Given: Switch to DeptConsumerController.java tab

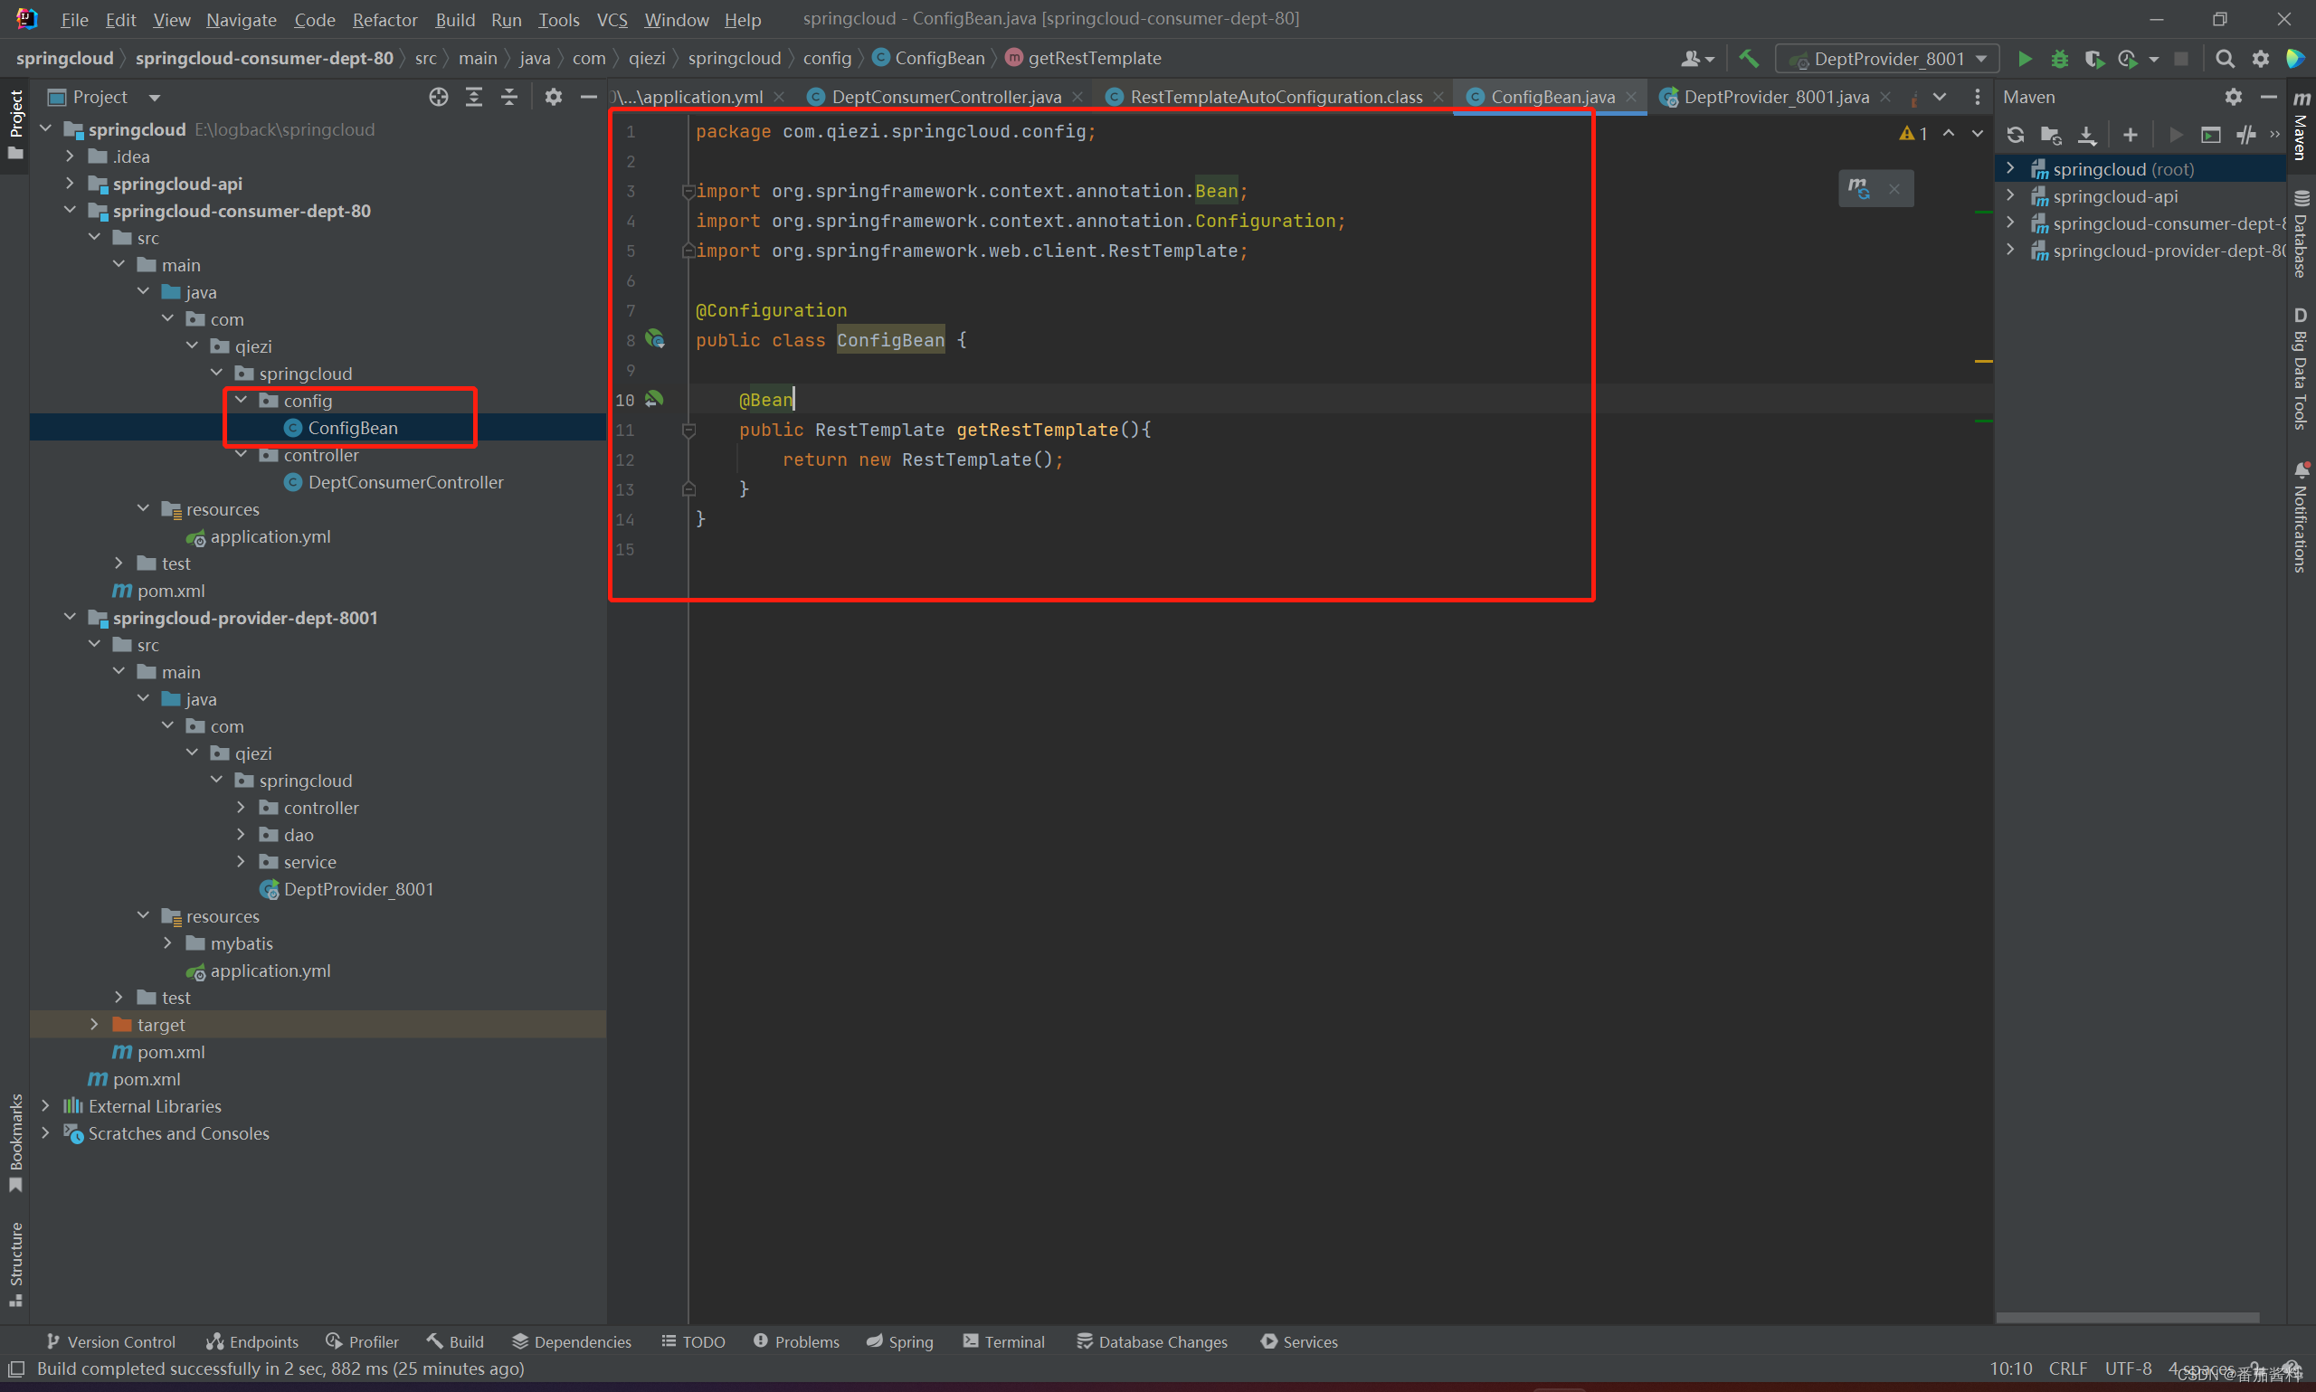Looking at the screenshot, I should pos(945,97).
